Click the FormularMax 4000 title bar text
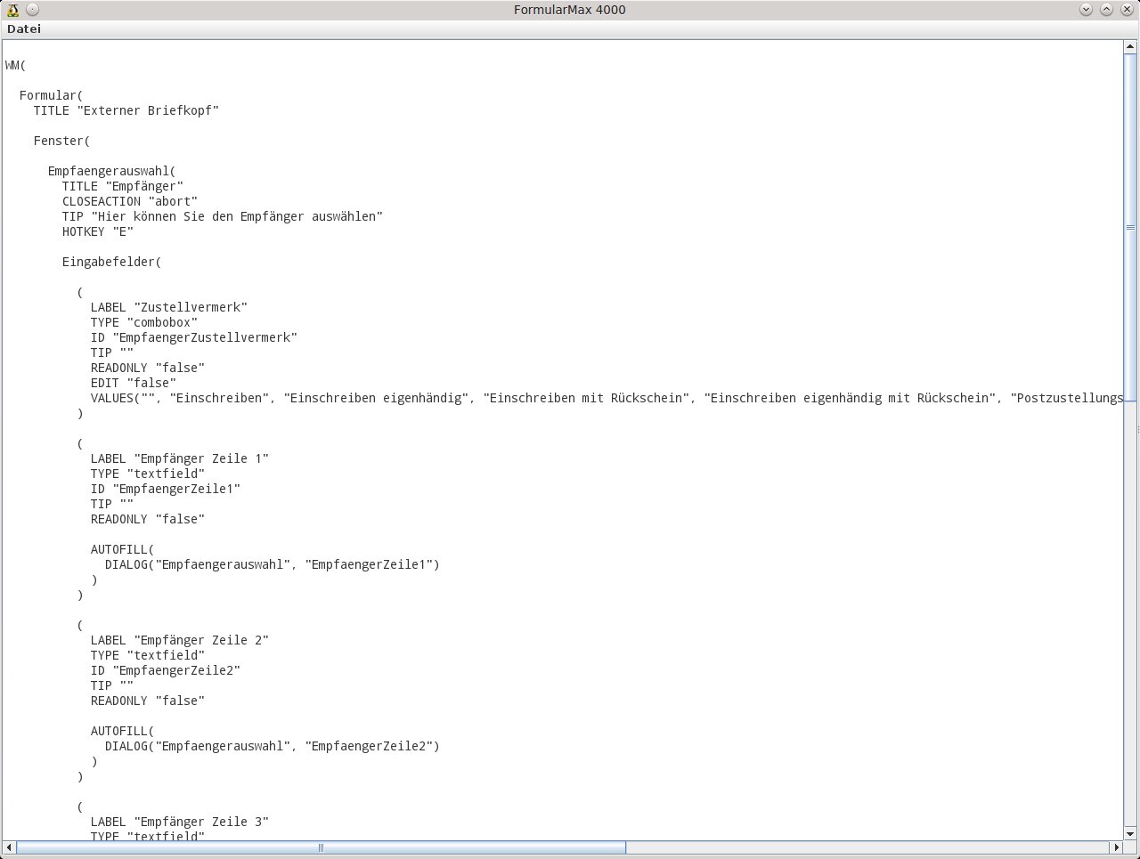 570,9
